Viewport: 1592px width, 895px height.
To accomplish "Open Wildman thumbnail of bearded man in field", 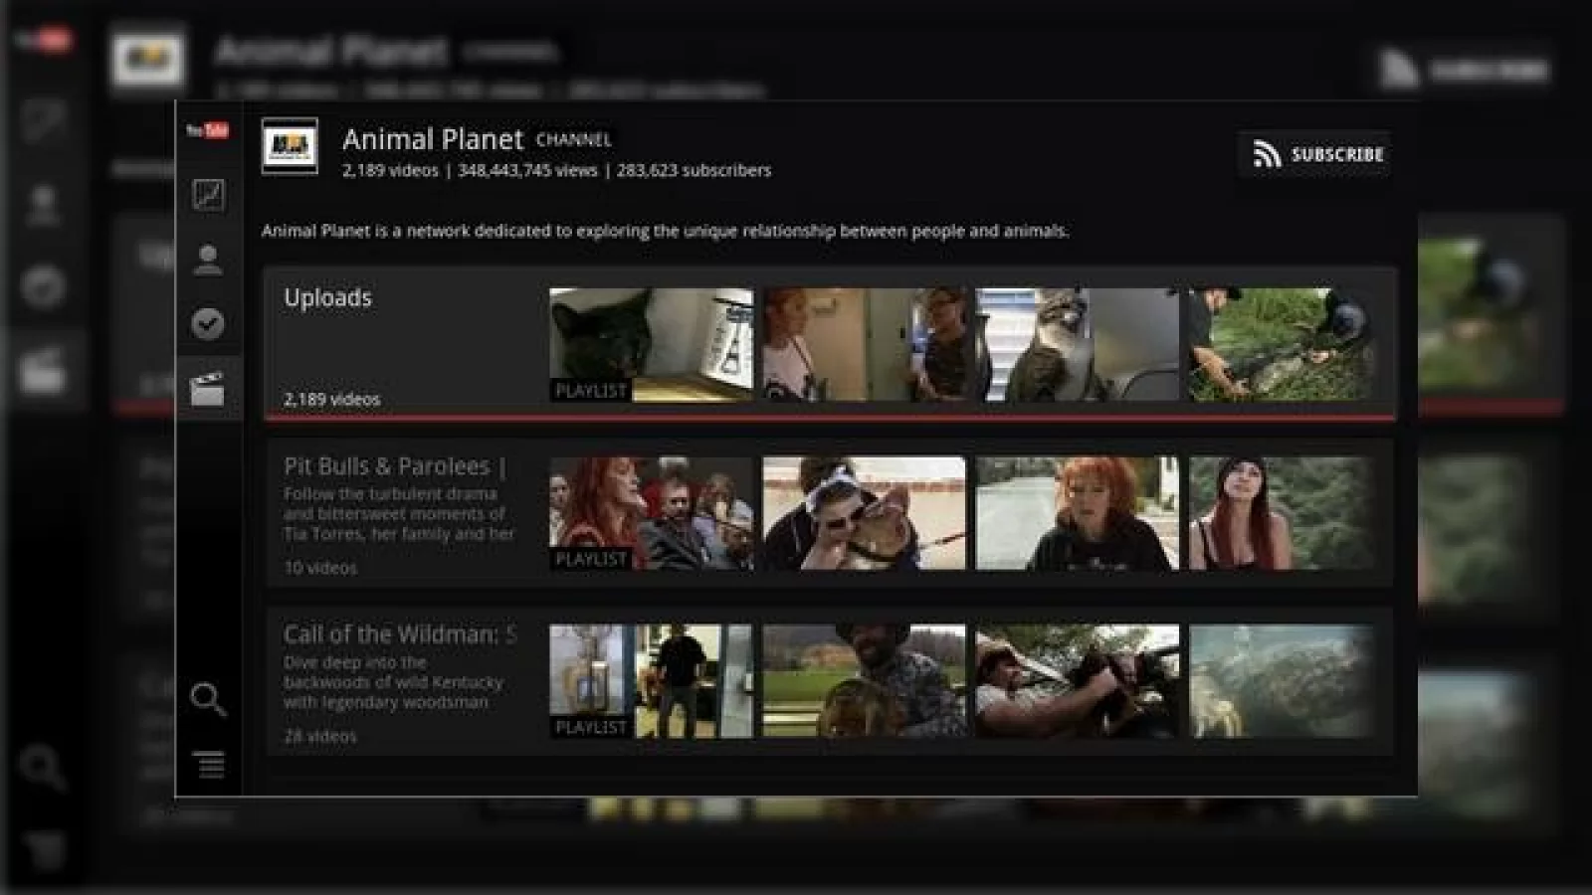I will tap(865, 681).
